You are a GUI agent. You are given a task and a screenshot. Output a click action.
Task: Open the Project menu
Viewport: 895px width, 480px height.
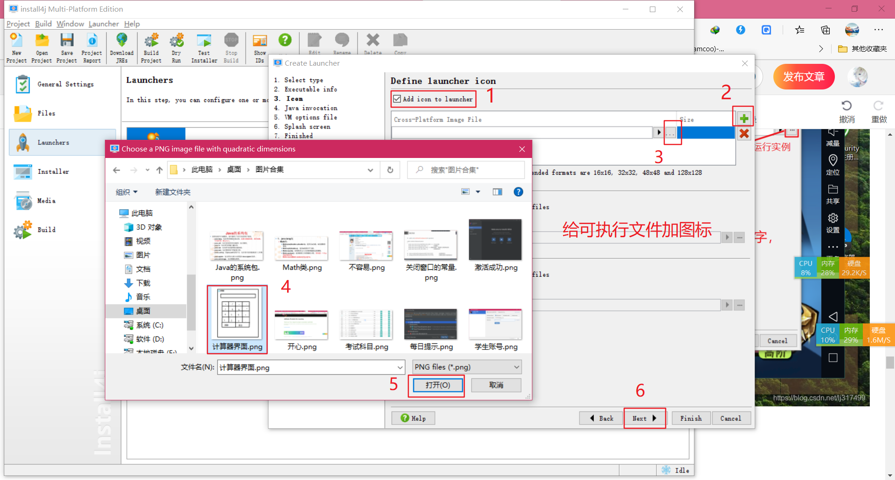coord(18,24)
